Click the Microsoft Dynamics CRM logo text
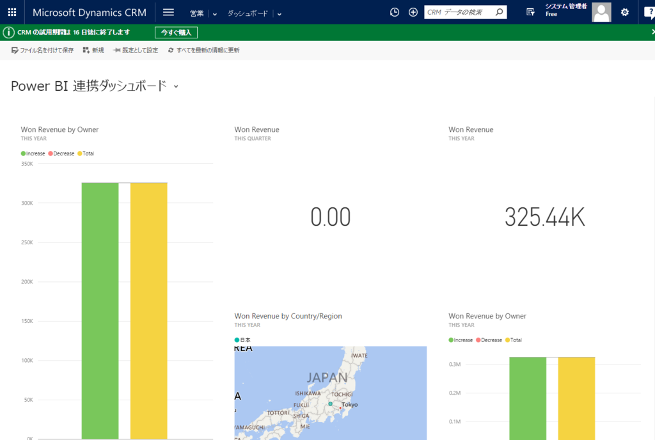 coord(90,13)
